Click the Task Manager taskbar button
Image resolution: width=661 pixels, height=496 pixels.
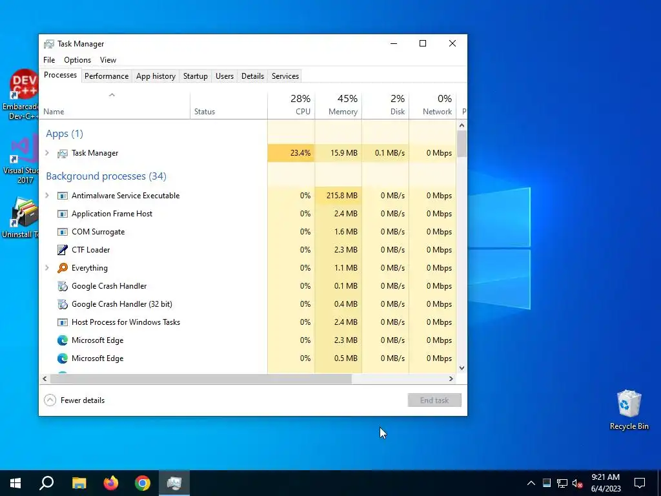pyautogui.click(x=174, y=483)
